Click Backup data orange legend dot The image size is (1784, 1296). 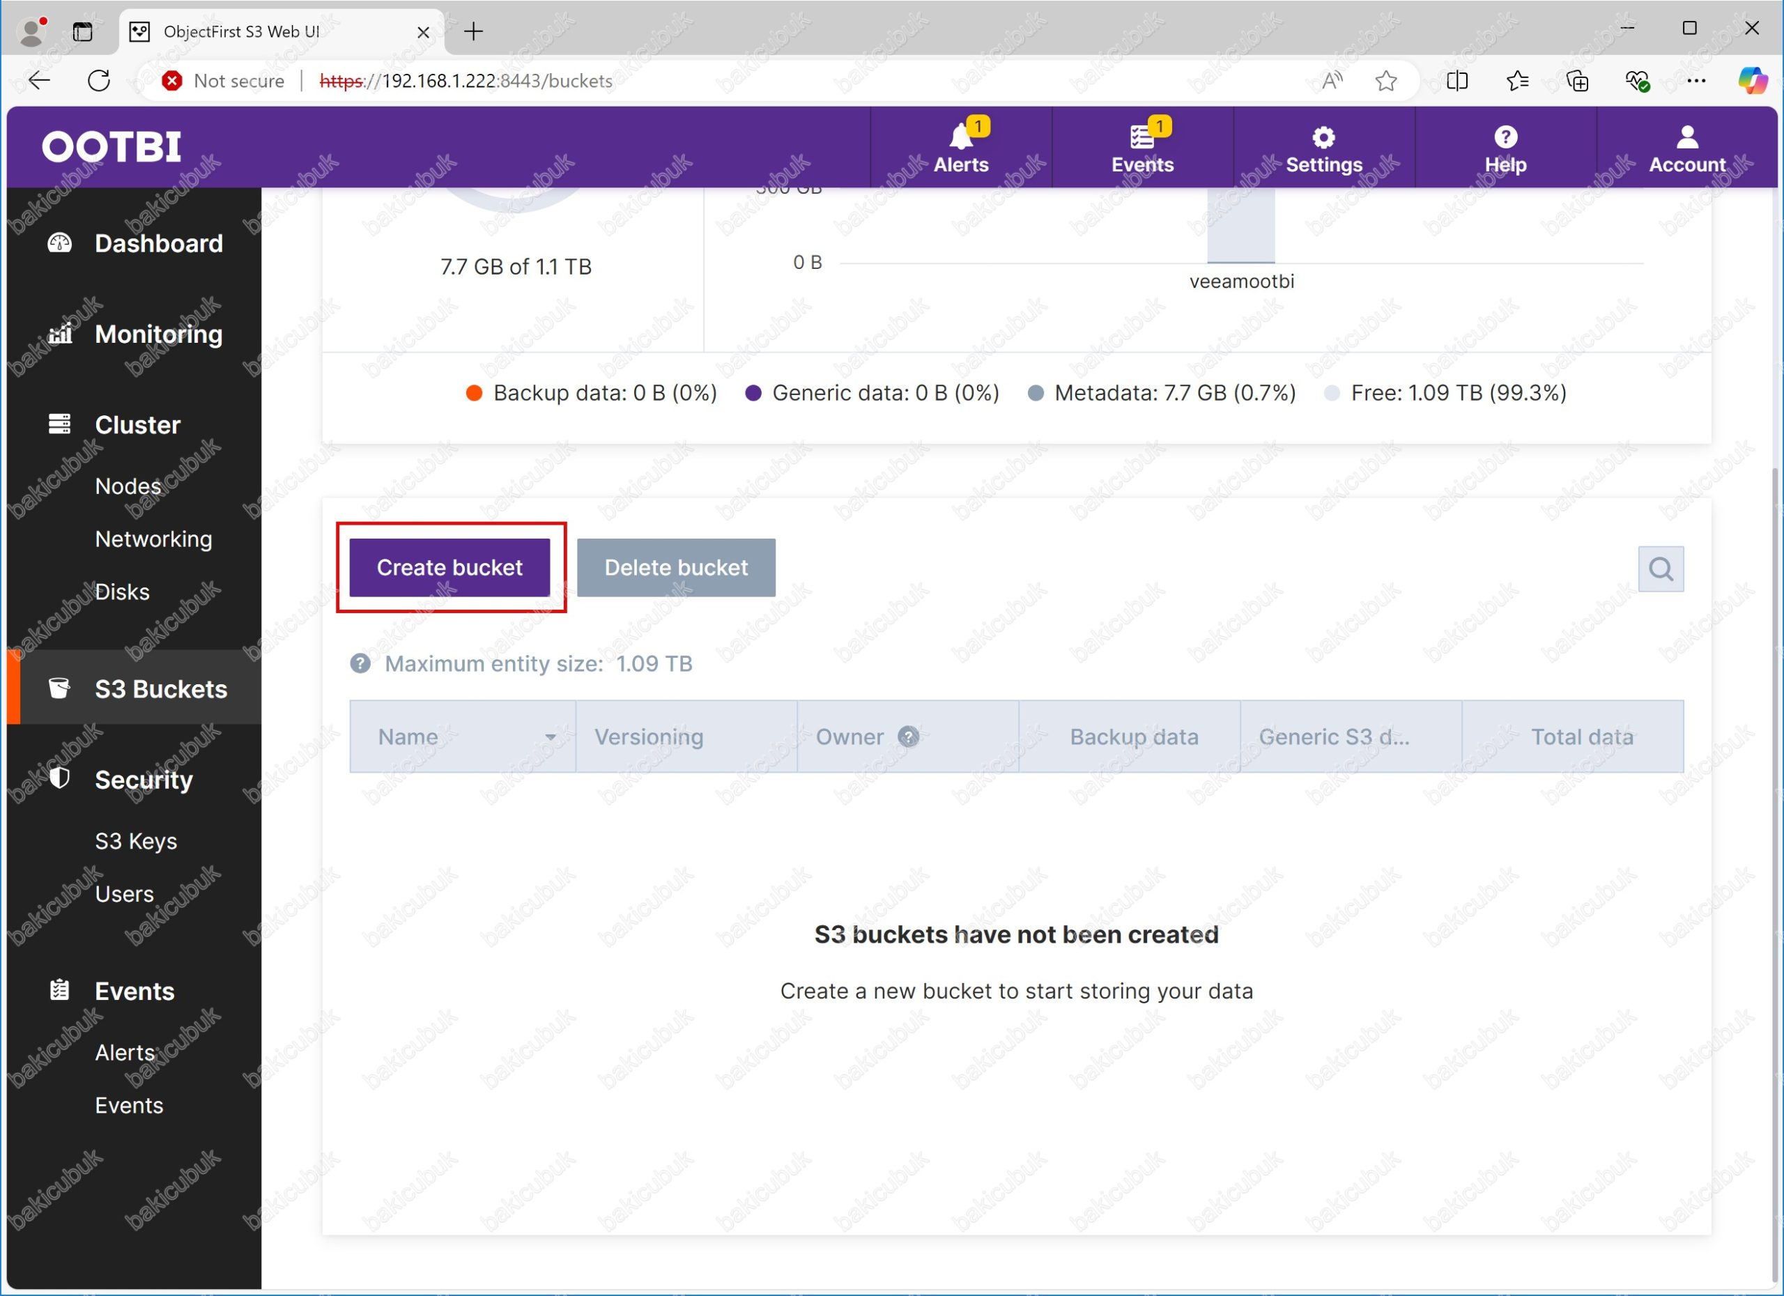(474, 393)
